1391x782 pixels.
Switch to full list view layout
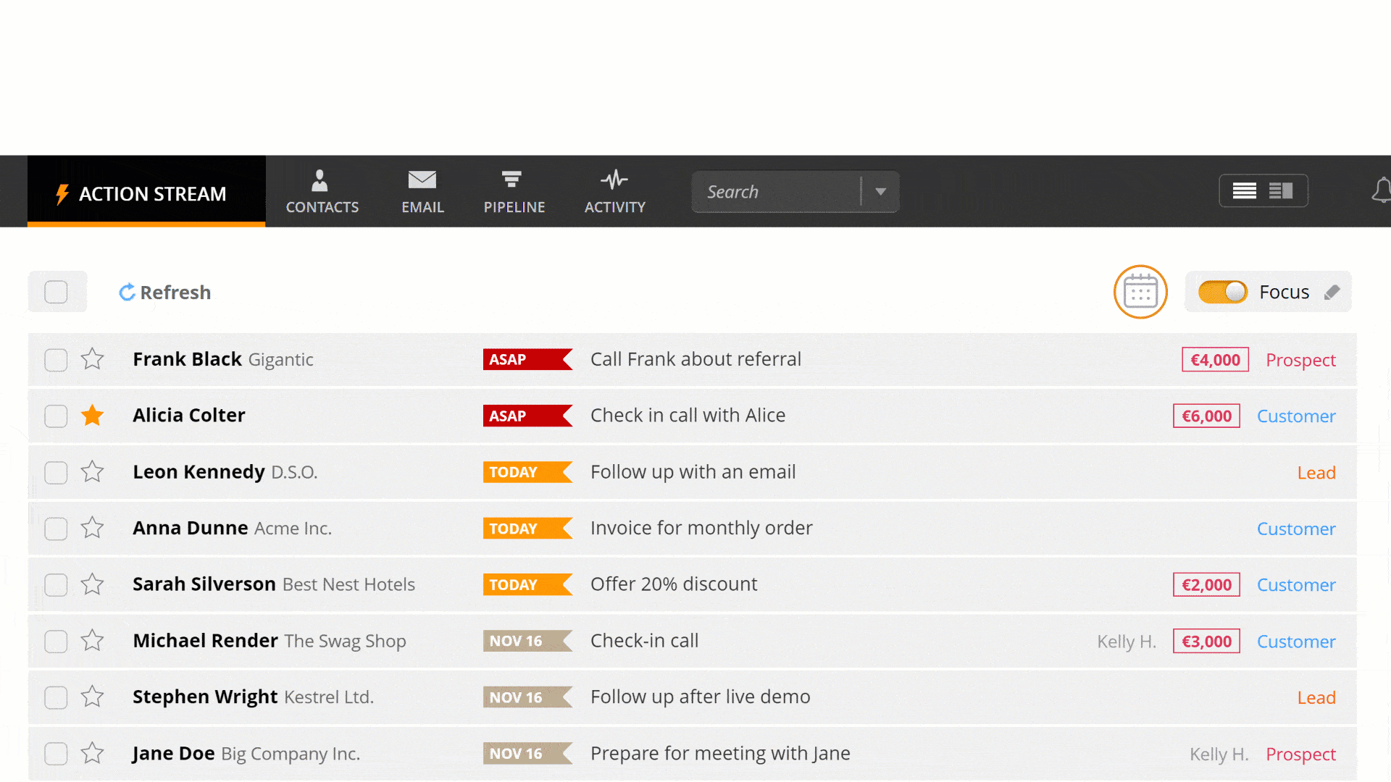coord(1244,191)
